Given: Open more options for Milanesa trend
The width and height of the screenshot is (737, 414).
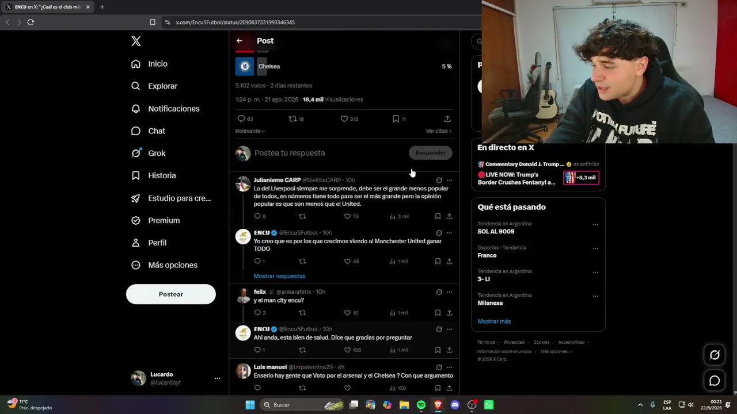Looking at the screenshot, I should [595, 296].
